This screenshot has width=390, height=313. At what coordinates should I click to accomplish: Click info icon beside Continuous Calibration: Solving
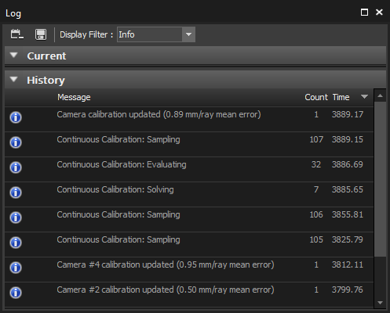click(x=16, y=192)
